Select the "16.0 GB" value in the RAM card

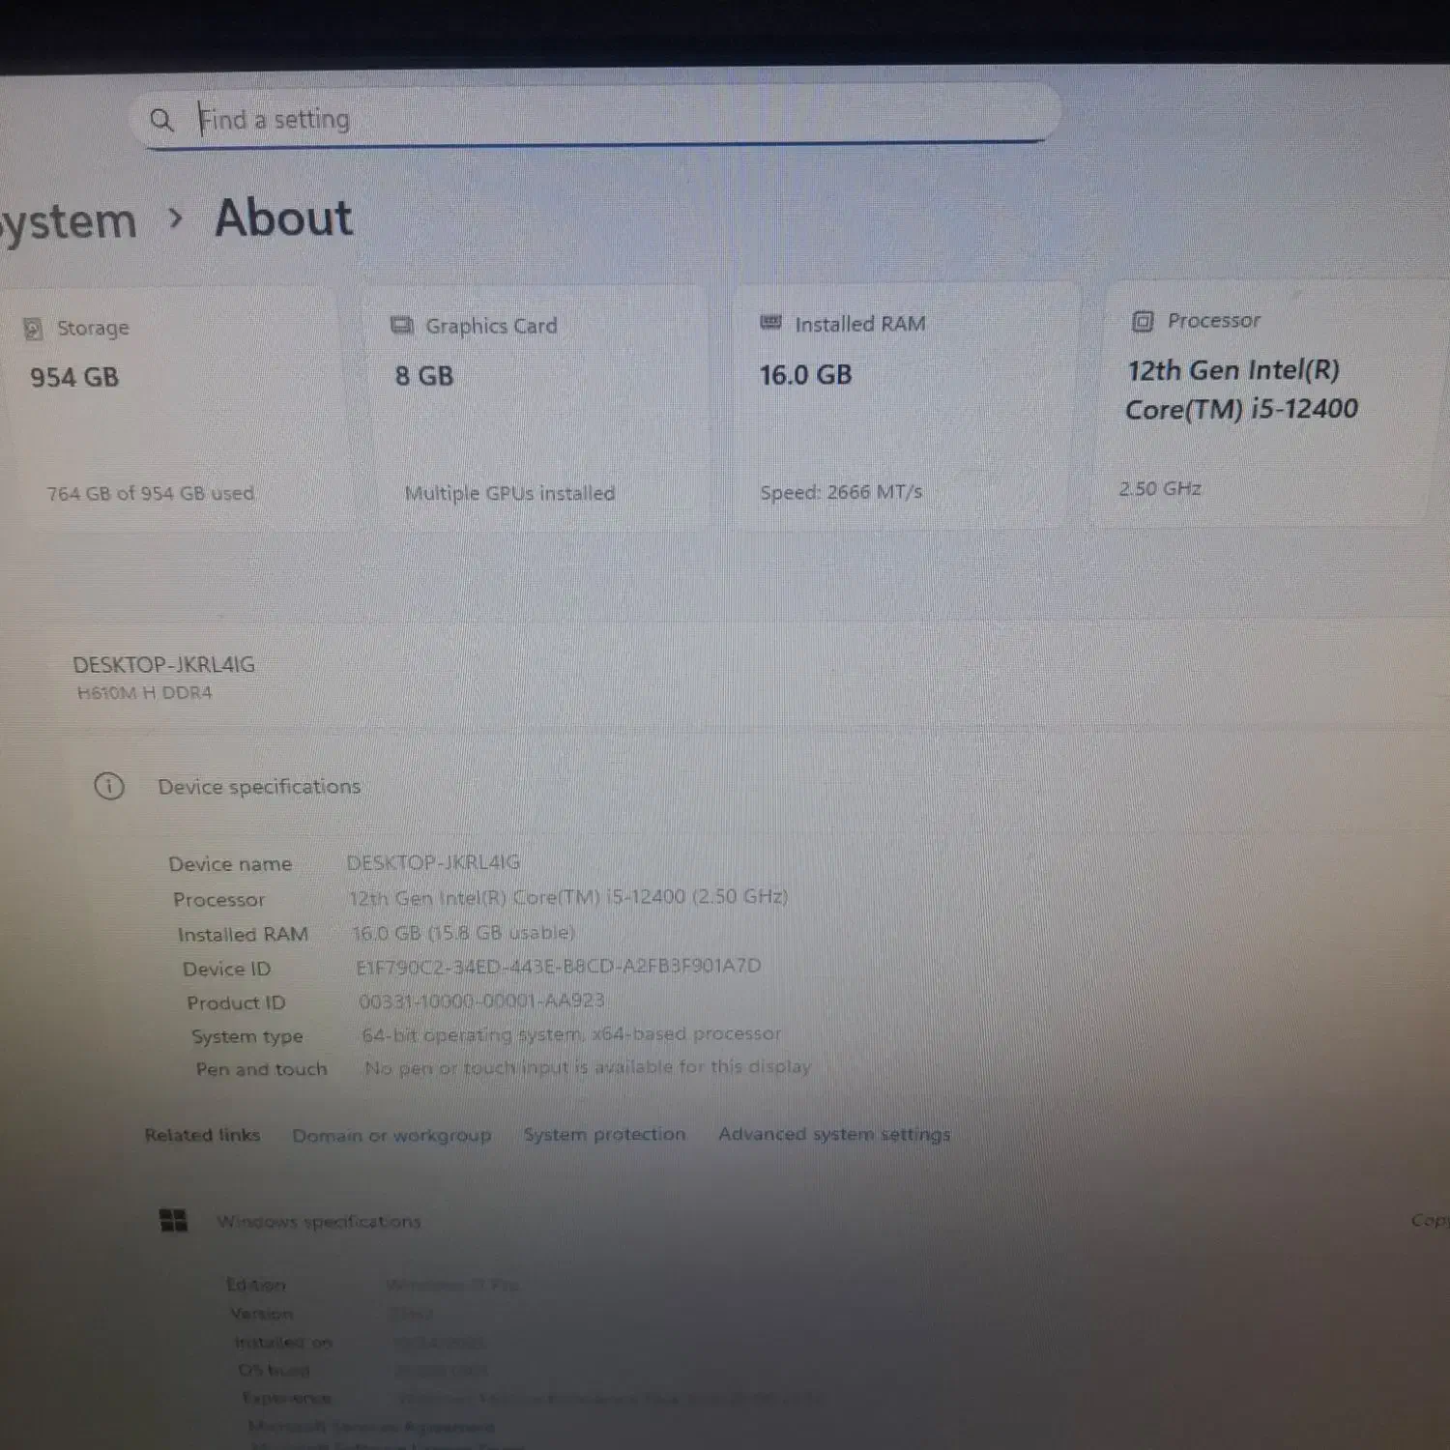[805, 375]
